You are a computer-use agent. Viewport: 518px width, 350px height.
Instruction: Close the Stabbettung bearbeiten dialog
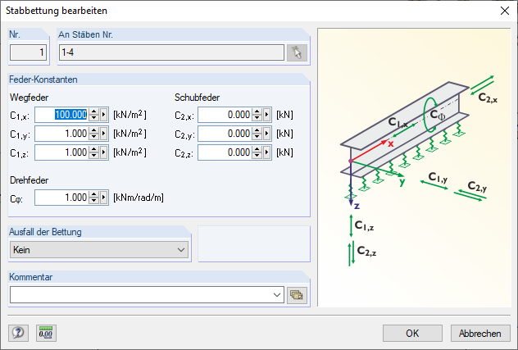coord(503,11)
